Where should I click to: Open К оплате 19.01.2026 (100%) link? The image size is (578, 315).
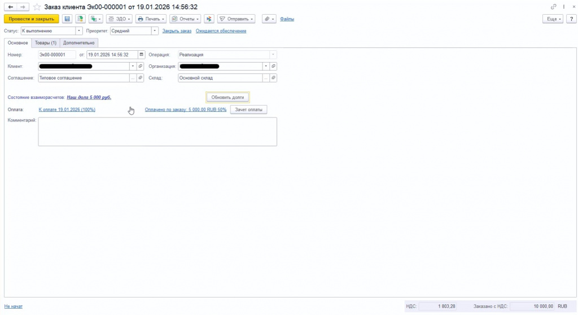pos(67,110)
